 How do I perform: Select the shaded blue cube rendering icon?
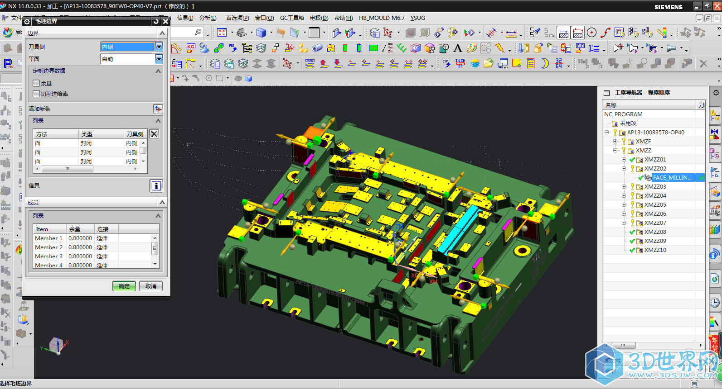[x=261, y=33]
